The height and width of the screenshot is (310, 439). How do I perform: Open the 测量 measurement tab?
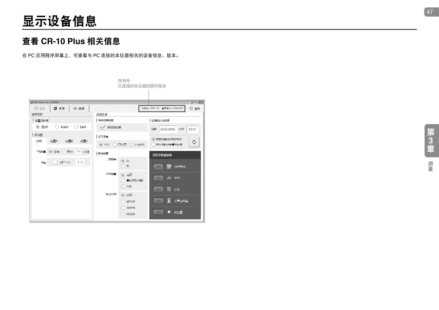[x=59, y=109]
